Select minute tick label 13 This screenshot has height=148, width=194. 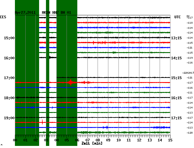coord(150,140)
